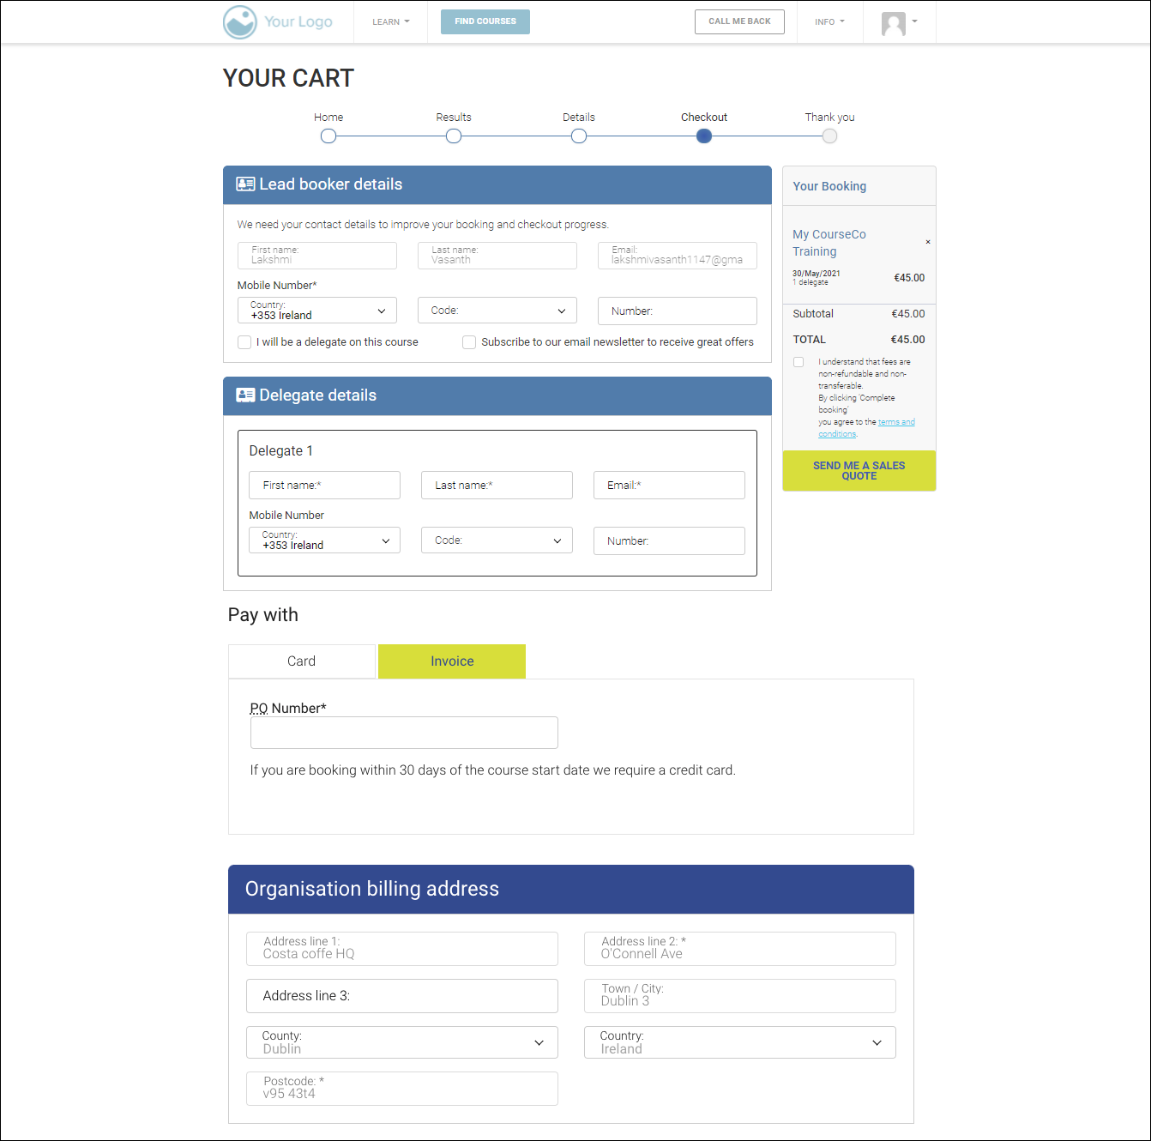This screenshot has width=1151, height=1141.
Task: Remove My CourseCo Training from booking
Action: pyautogui.click(x=927, y=243)
